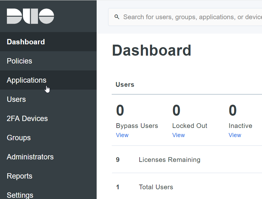Open Reports in the sidebar
The height and width of the screenshot is (199, 262).
click(19, 176)
